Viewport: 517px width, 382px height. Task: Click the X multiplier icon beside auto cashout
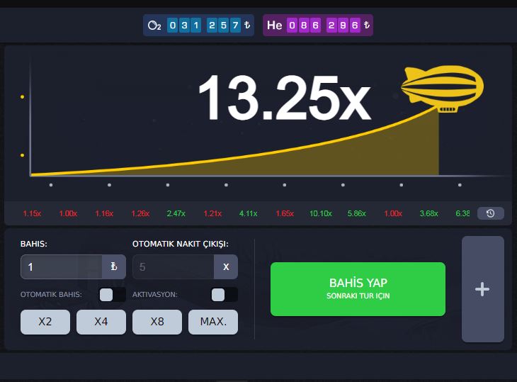pos(226,267)
